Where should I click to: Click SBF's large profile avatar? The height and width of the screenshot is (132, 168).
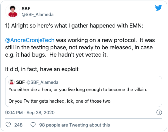tap(12, 11)
